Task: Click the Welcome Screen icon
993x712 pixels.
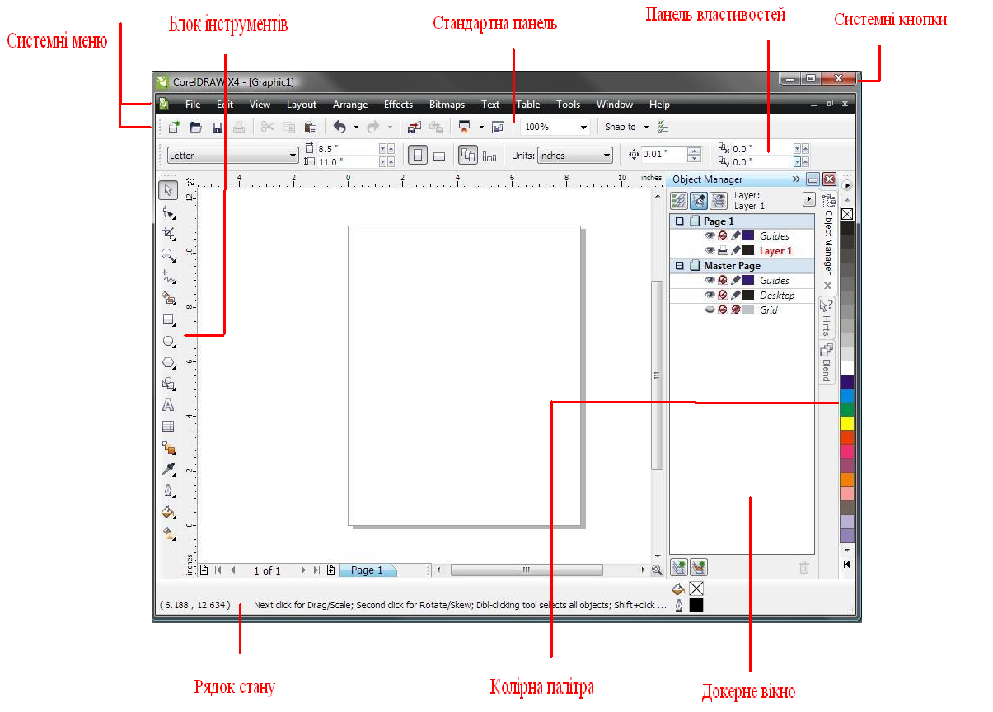Action: pyautogui.click(x=498, y=127)
